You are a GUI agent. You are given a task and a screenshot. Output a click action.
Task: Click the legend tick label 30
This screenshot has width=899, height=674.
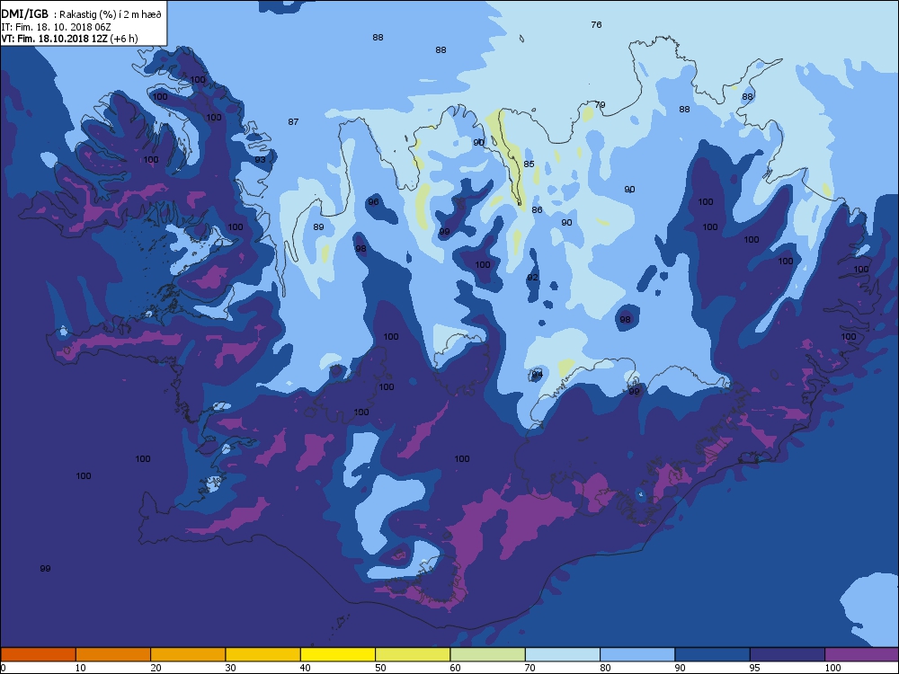pos(230,668)
